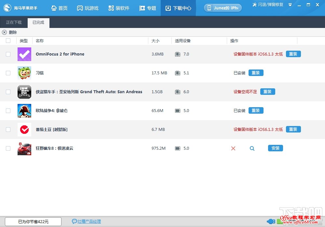Click the 适用设备 column header

click(183, 41)
